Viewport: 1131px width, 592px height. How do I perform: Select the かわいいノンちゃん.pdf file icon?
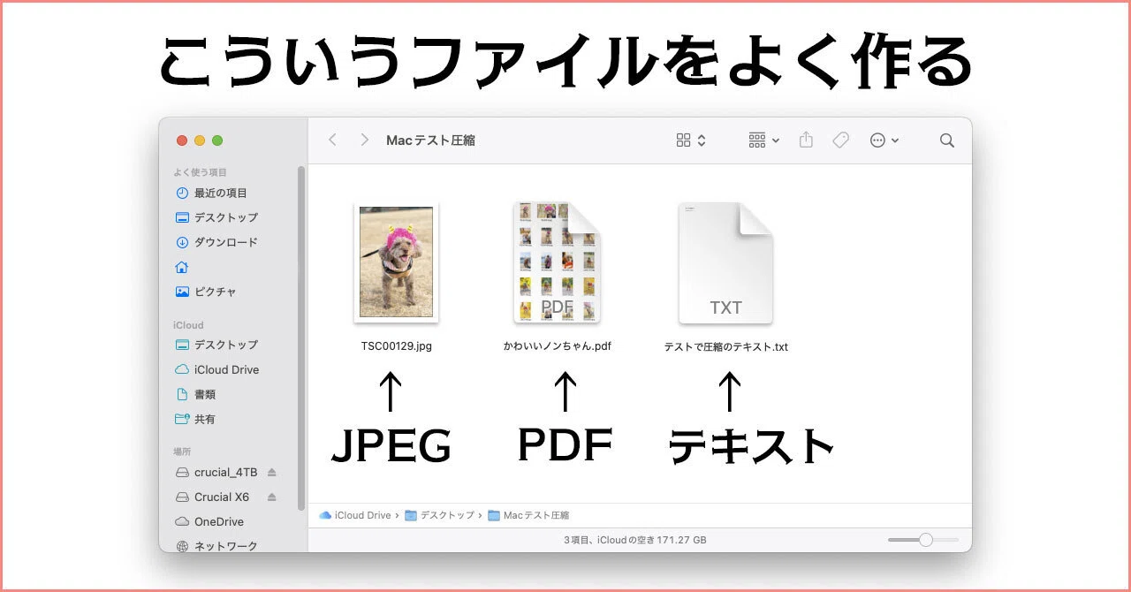[557, 262]
